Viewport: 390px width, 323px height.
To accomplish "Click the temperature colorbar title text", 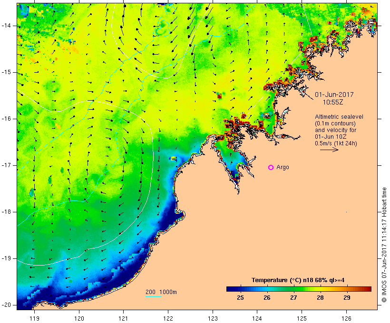I will 298,280.
